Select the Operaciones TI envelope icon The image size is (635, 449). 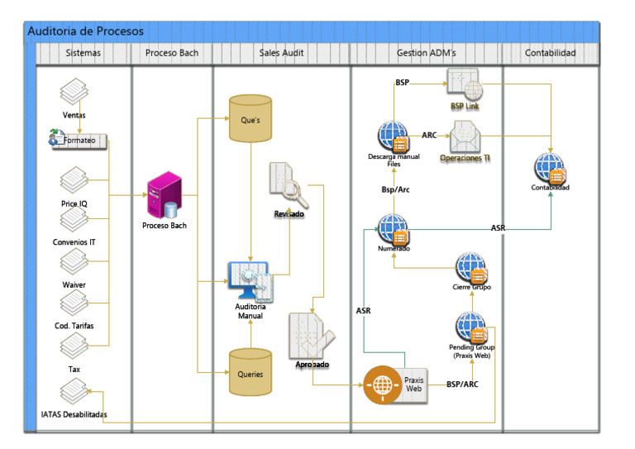pos(465,136)
